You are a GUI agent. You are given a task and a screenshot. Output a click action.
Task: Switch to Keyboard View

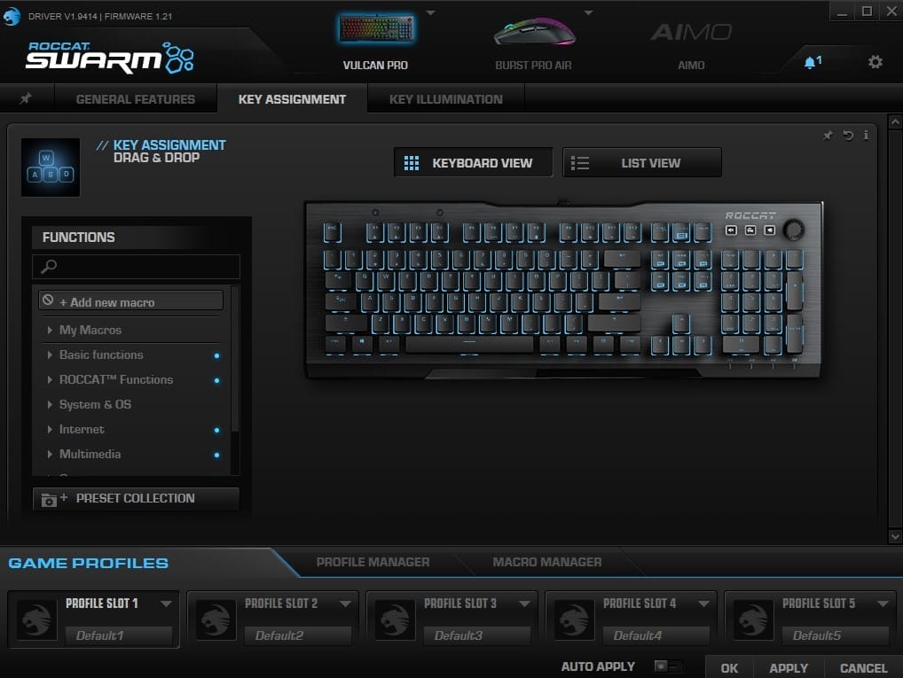473,163
